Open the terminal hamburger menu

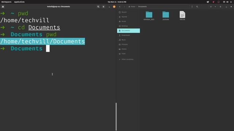(103, 7)
